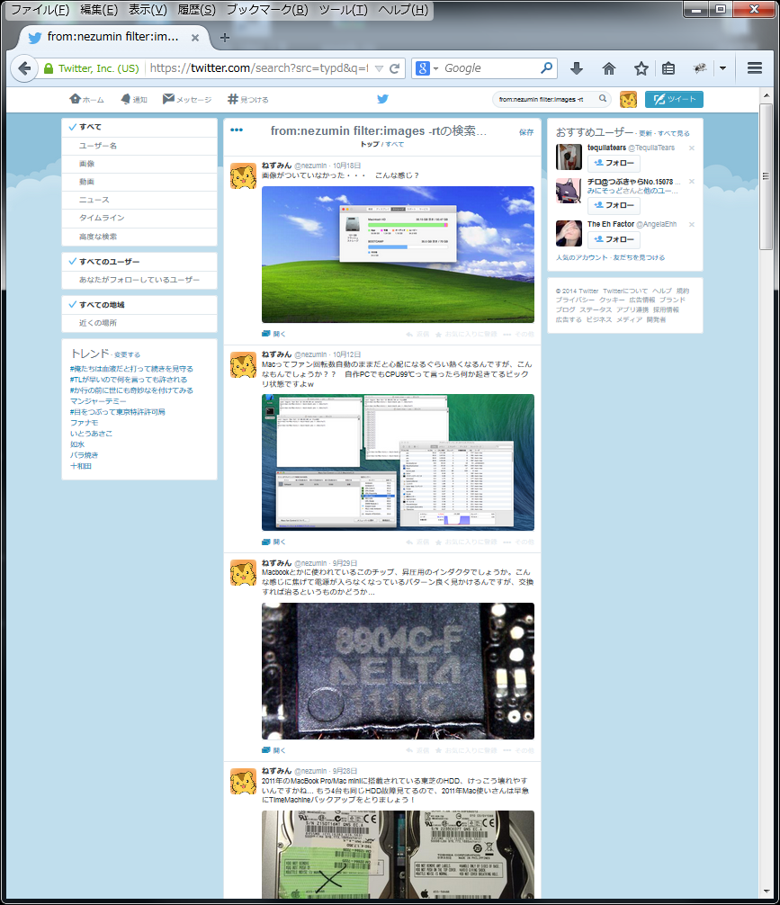This screenshot has width=780, height=905.
Task: Open the 通知 notifications tab
Action: coord(134,99)
